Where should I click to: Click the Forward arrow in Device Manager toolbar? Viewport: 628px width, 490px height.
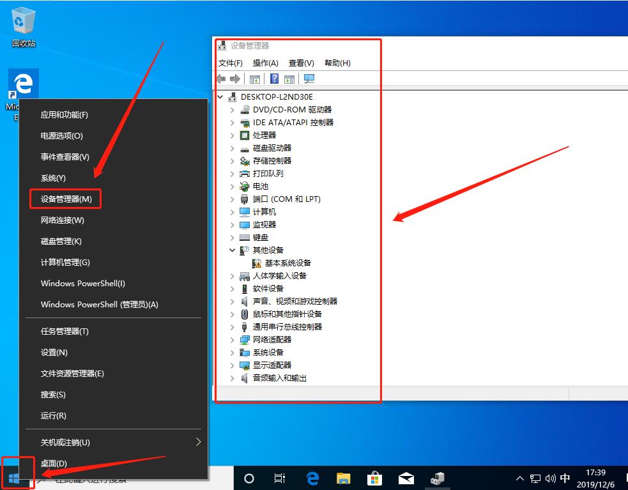pos(234,79)
